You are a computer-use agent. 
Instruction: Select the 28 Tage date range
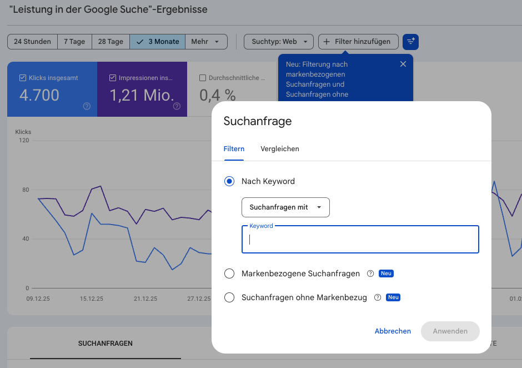(x=111, y=42)
